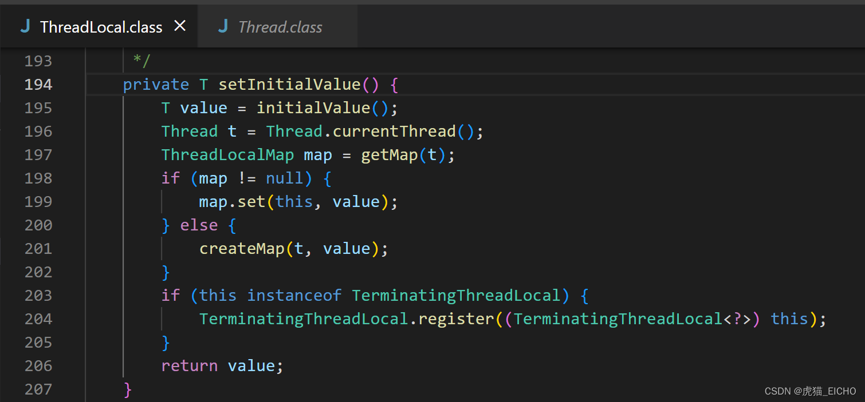The height and width of the screenshot is (402, 865).
Task: Open the Thread.class tab
Action: [x=278, y=27]
